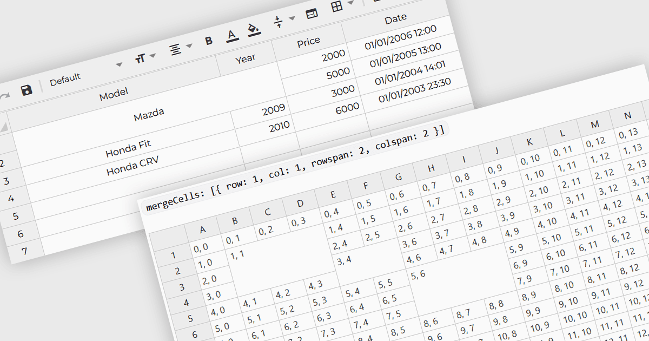Apply the font color tool
This screenshot has width=649, height=341.
click(x=232, y=36)
